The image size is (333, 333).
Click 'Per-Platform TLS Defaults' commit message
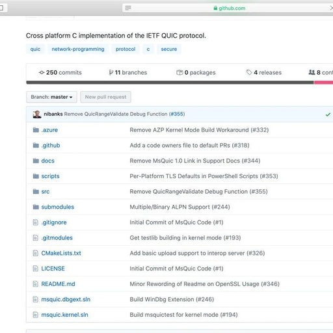[x=204, y=176]
